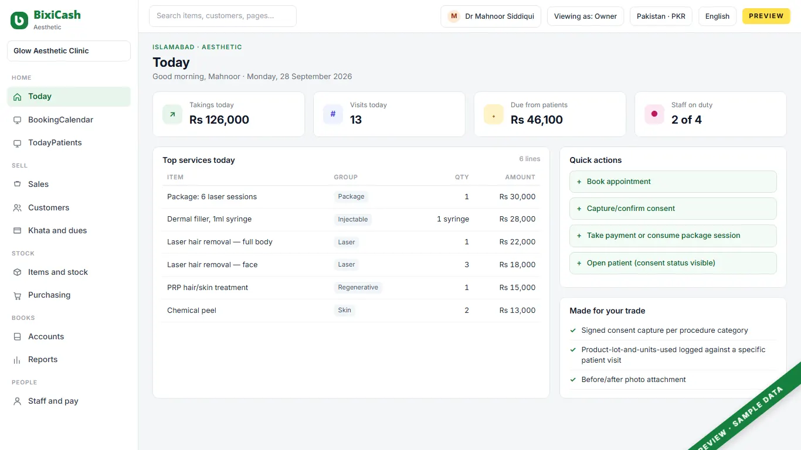Click checkmark beside Before/after photo attachment
The width and height of the screenshot is (801, 450).
click(x=573, y=380)
